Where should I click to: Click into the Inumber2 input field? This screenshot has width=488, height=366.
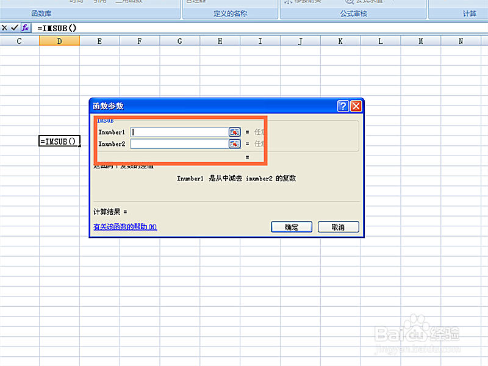pos(180,144)
